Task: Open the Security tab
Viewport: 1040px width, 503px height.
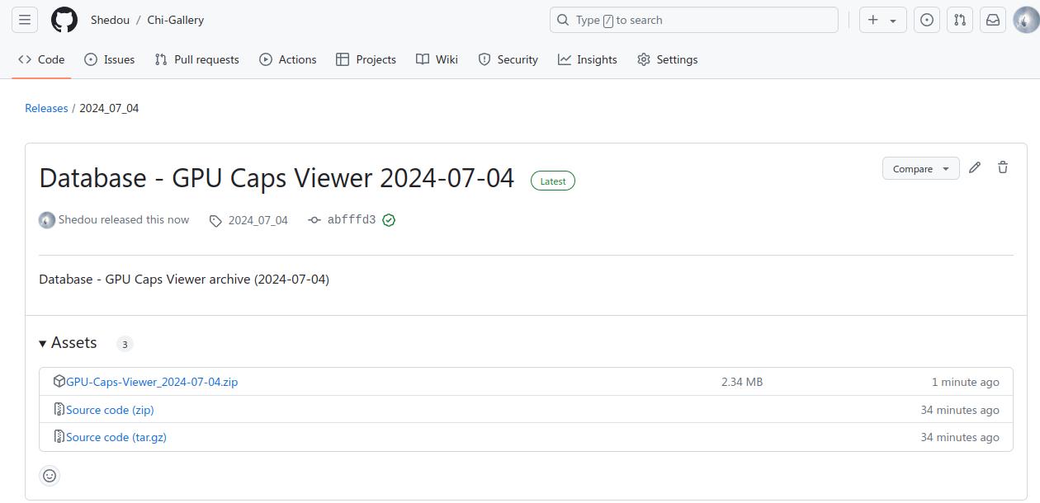Action: [x=508, y=59]
